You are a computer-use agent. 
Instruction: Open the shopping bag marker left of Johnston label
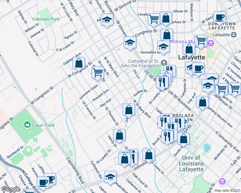tap(124, 159)
